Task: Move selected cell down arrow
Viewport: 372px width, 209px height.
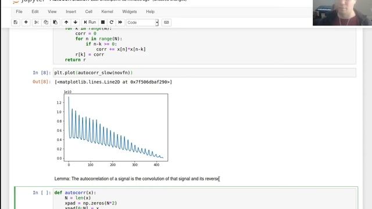Action: [x=76, y=22]
